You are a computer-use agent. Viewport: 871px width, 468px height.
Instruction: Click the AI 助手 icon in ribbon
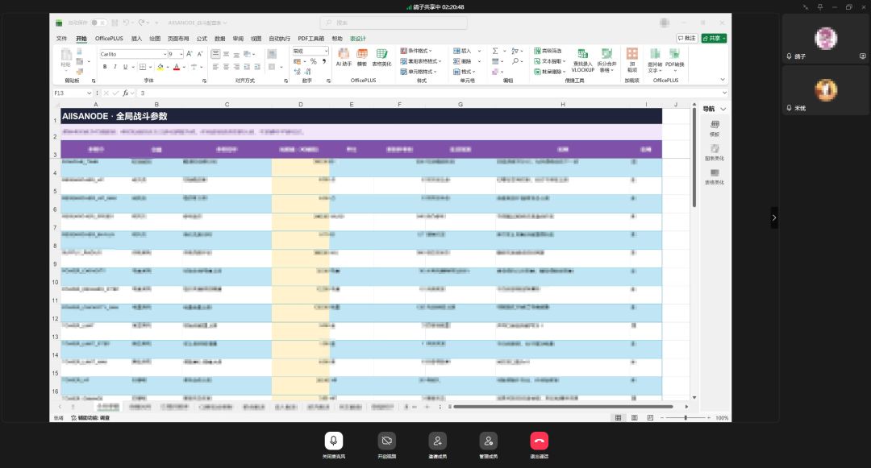click(x=344, y=57)
